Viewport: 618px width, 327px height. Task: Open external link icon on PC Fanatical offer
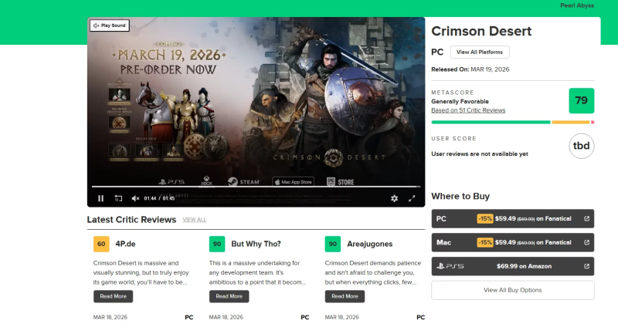(586, 219)
